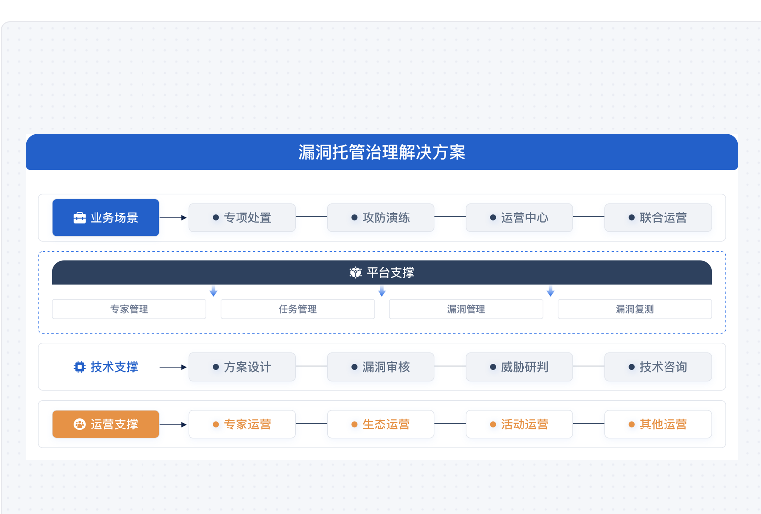Select the 运营支撑 orange label
Image resolution: width=761 pixels, height=514 pixels.
(106, 425)
